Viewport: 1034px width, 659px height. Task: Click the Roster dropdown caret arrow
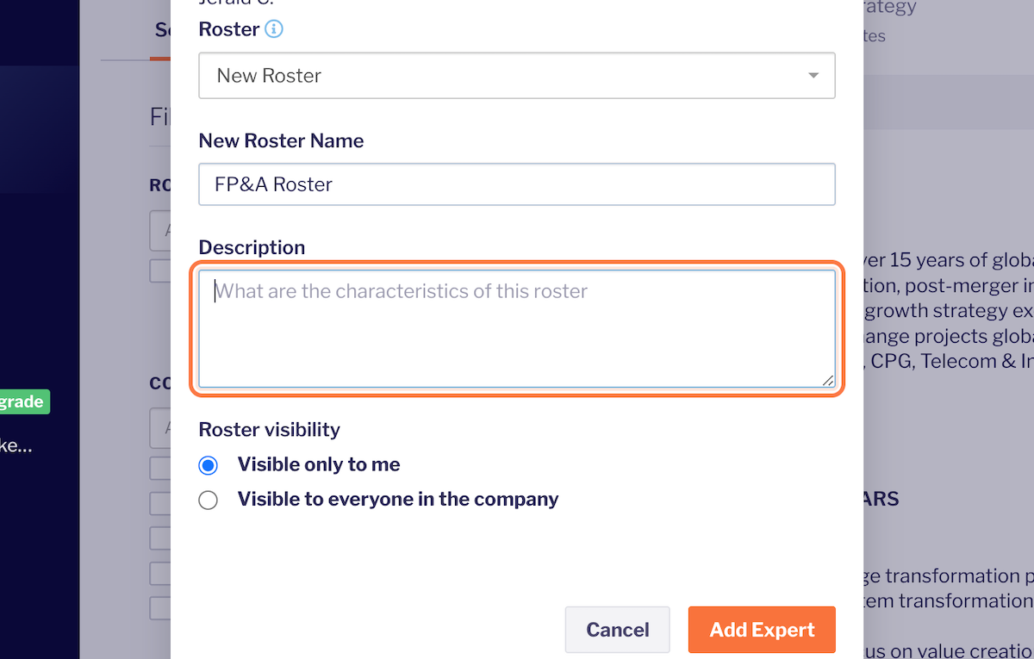pyautogui.click(x=813, y=76)
